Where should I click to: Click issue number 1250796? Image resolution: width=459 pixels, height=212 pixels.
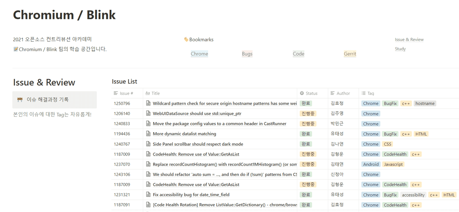122,104
